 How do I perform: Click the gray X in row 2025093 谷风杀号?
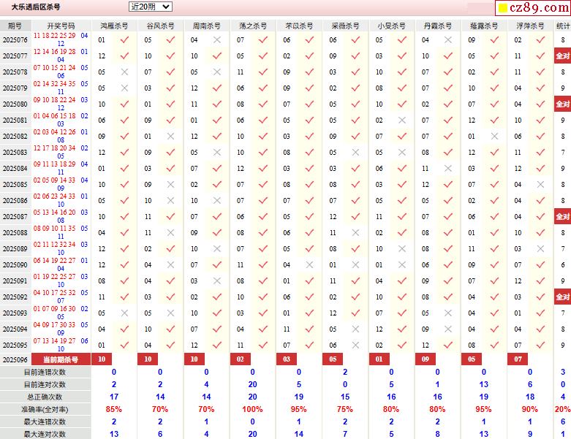coord(171,313)
